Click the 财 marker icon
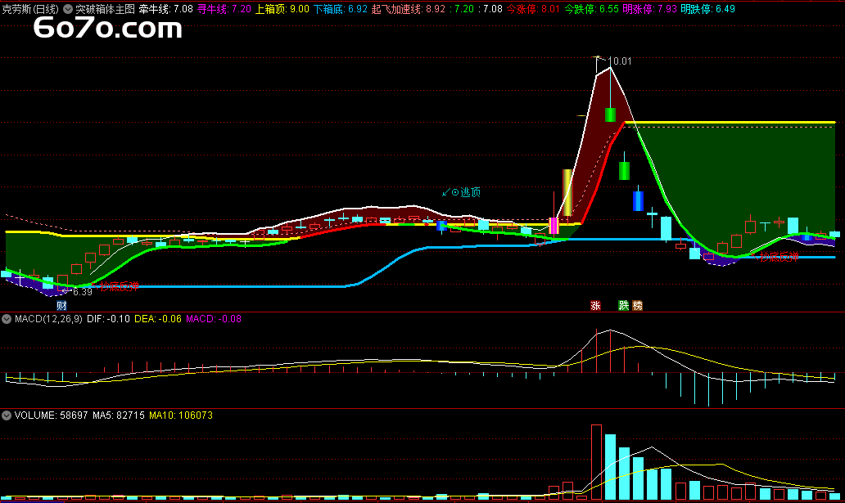Viewport: 845px width, 503px height. point(61,305)
